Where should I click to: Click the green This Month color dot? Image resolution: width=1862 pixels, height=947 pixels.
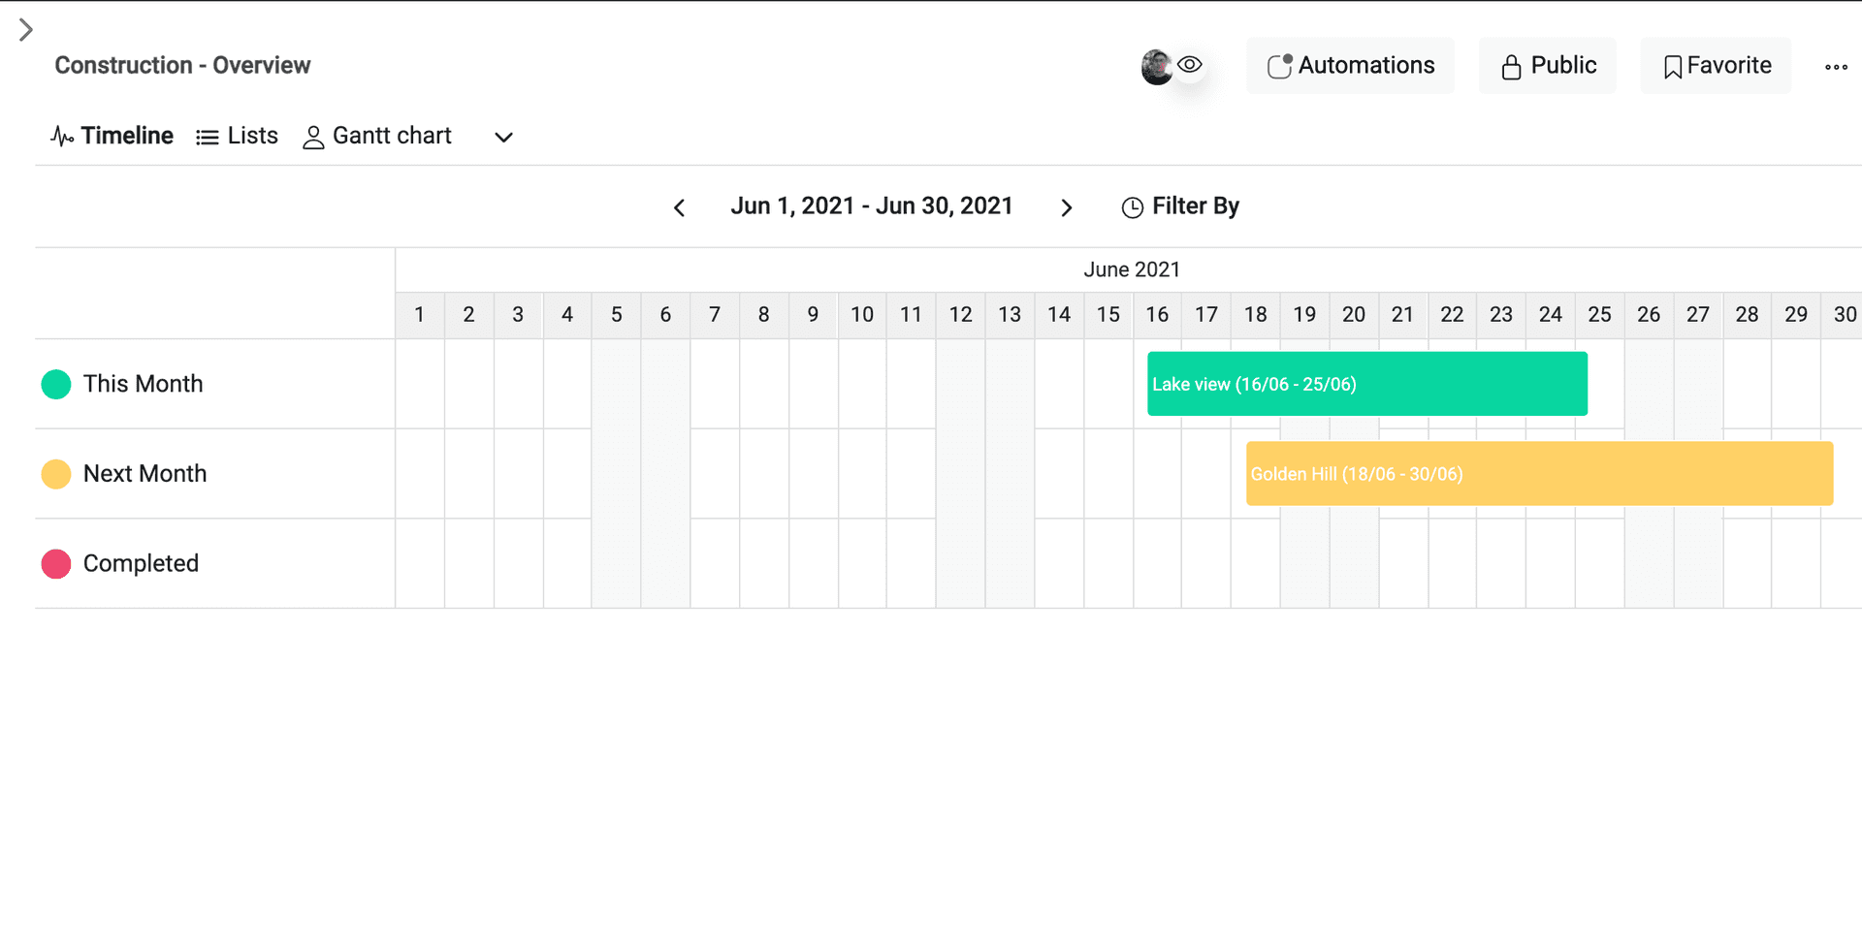tap(56, 385)
